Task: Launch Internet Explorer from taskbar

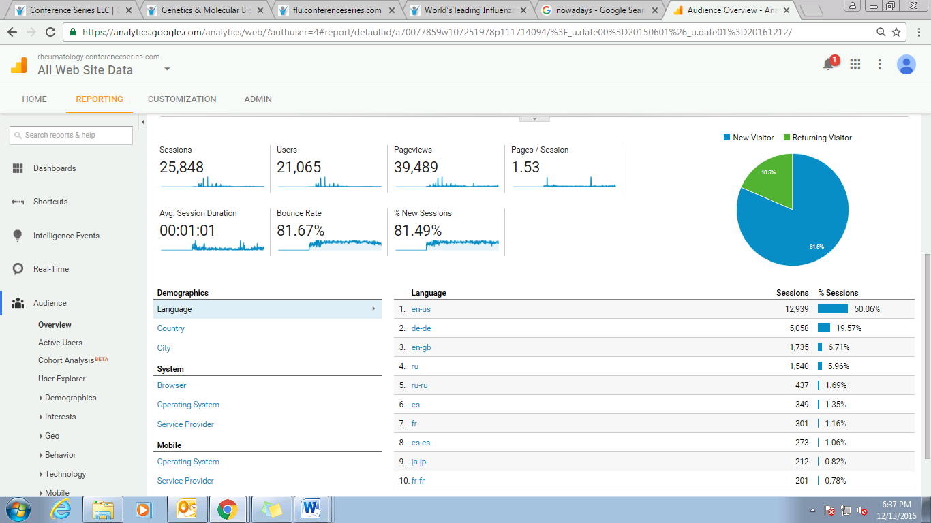Action: (62, 509)
